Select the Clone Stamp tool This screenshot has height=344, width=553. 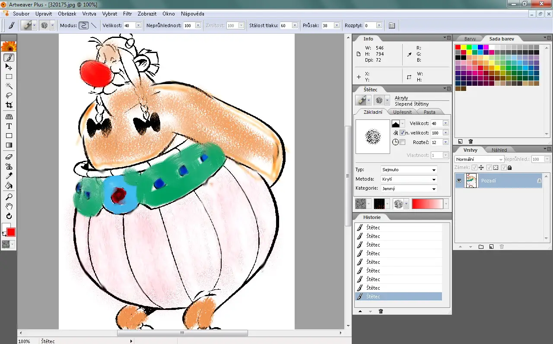click(9, 166)
